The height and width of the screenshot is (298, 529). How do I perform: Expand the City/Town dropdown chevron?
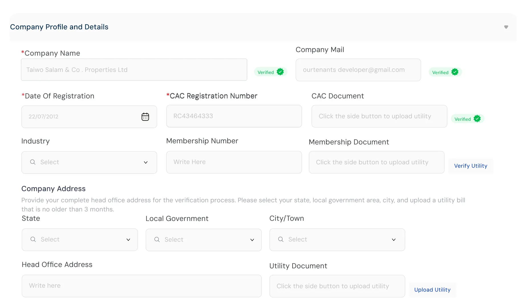(394, 240)
